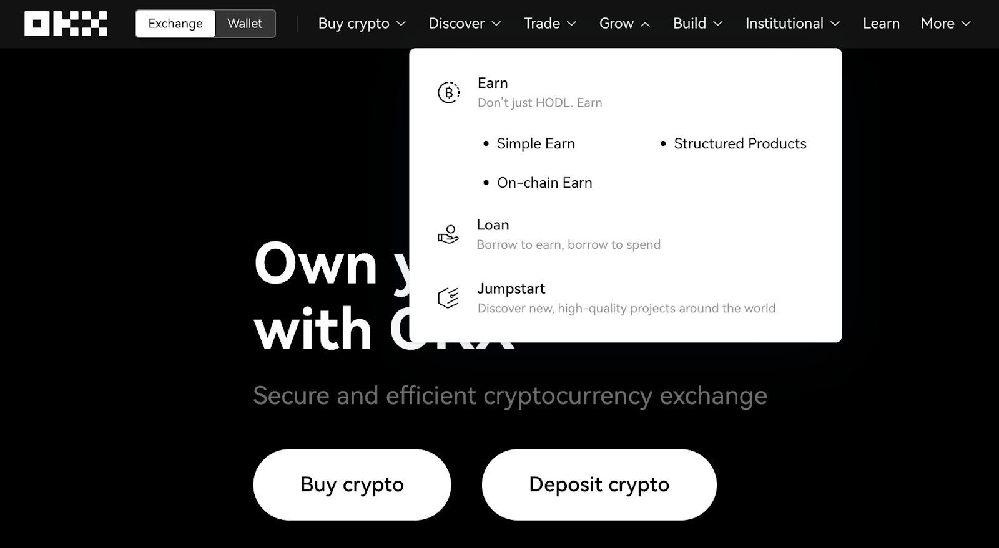Go to the Learn page
This screenshot has width=999, height=548.
pos(881,24)
